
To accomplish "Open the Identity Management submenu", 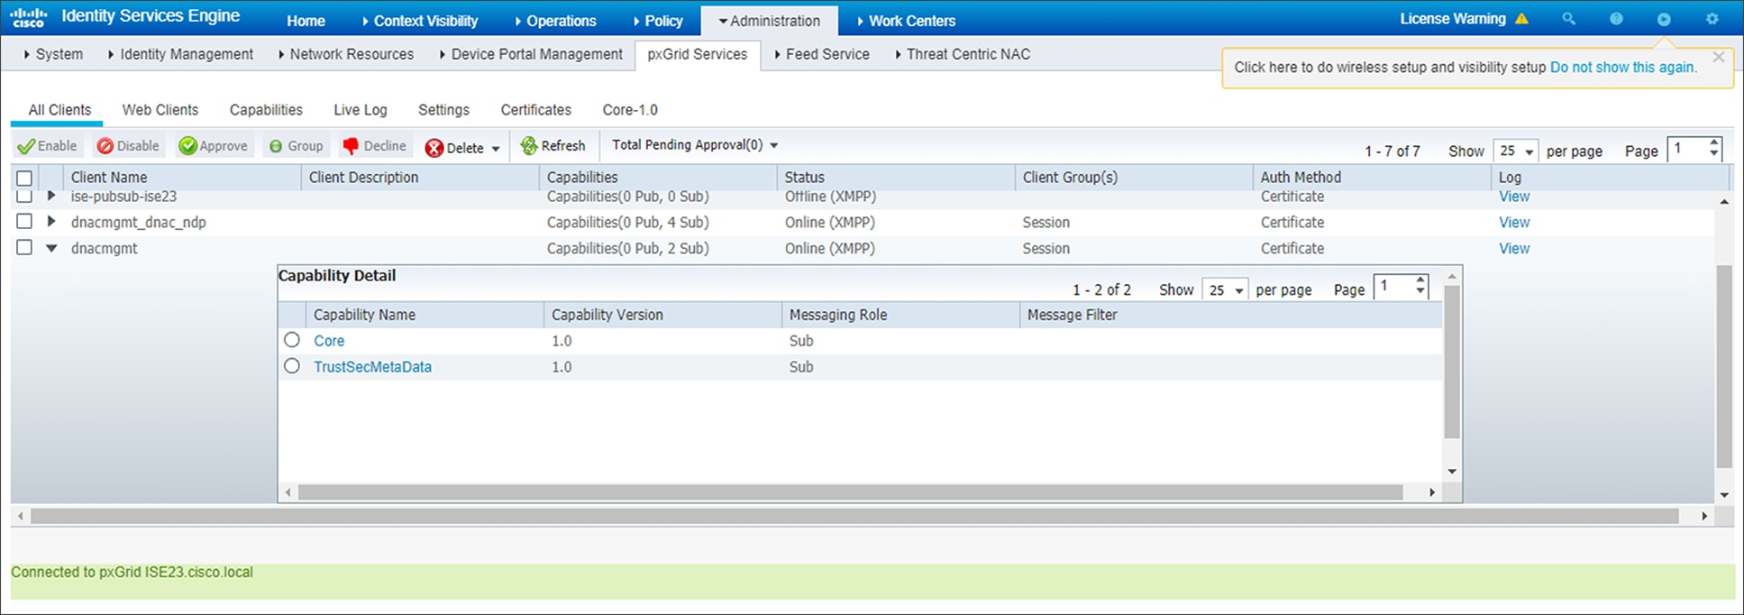I will 181,54.
